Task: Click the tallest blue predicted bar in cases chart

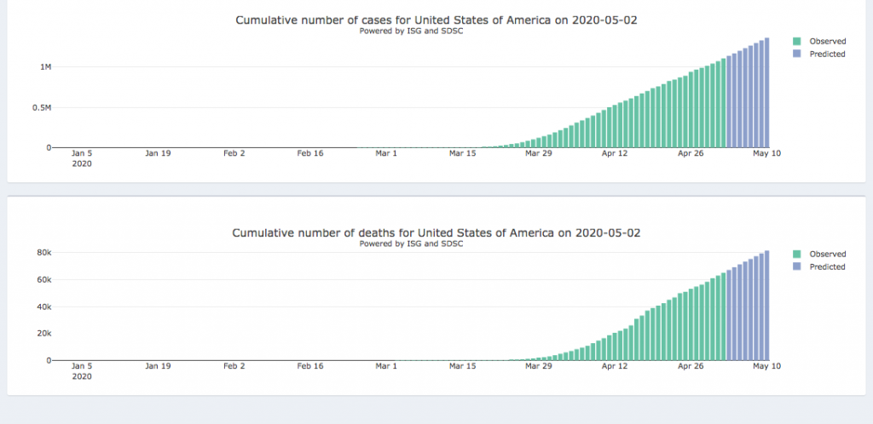Action: click(x=767, y=94)
